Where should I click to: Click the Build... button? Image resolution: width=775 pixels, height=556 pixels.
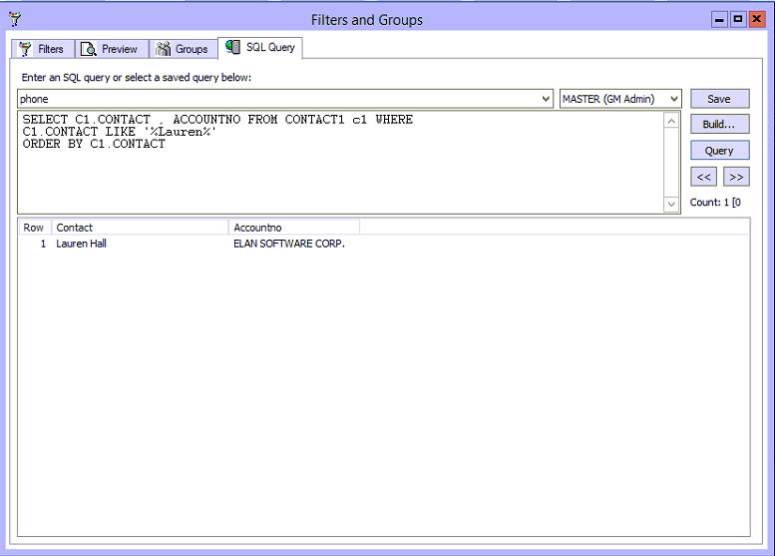point(719,125)
